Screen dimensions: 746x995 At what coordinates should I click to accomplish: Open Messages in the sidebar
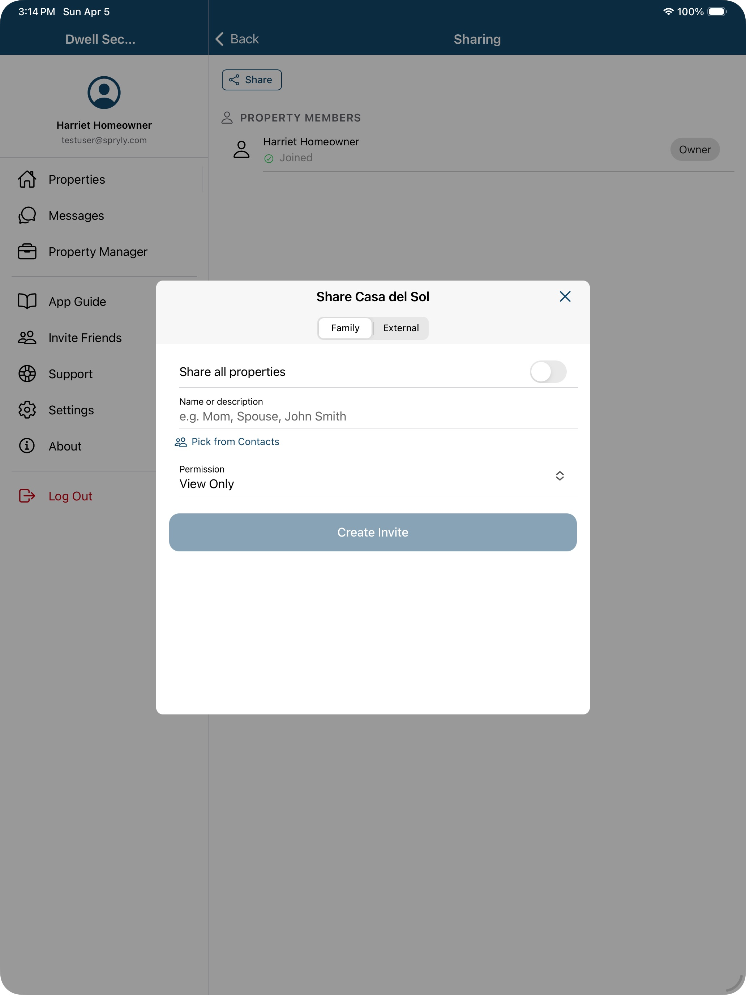(x=104, y=215)
